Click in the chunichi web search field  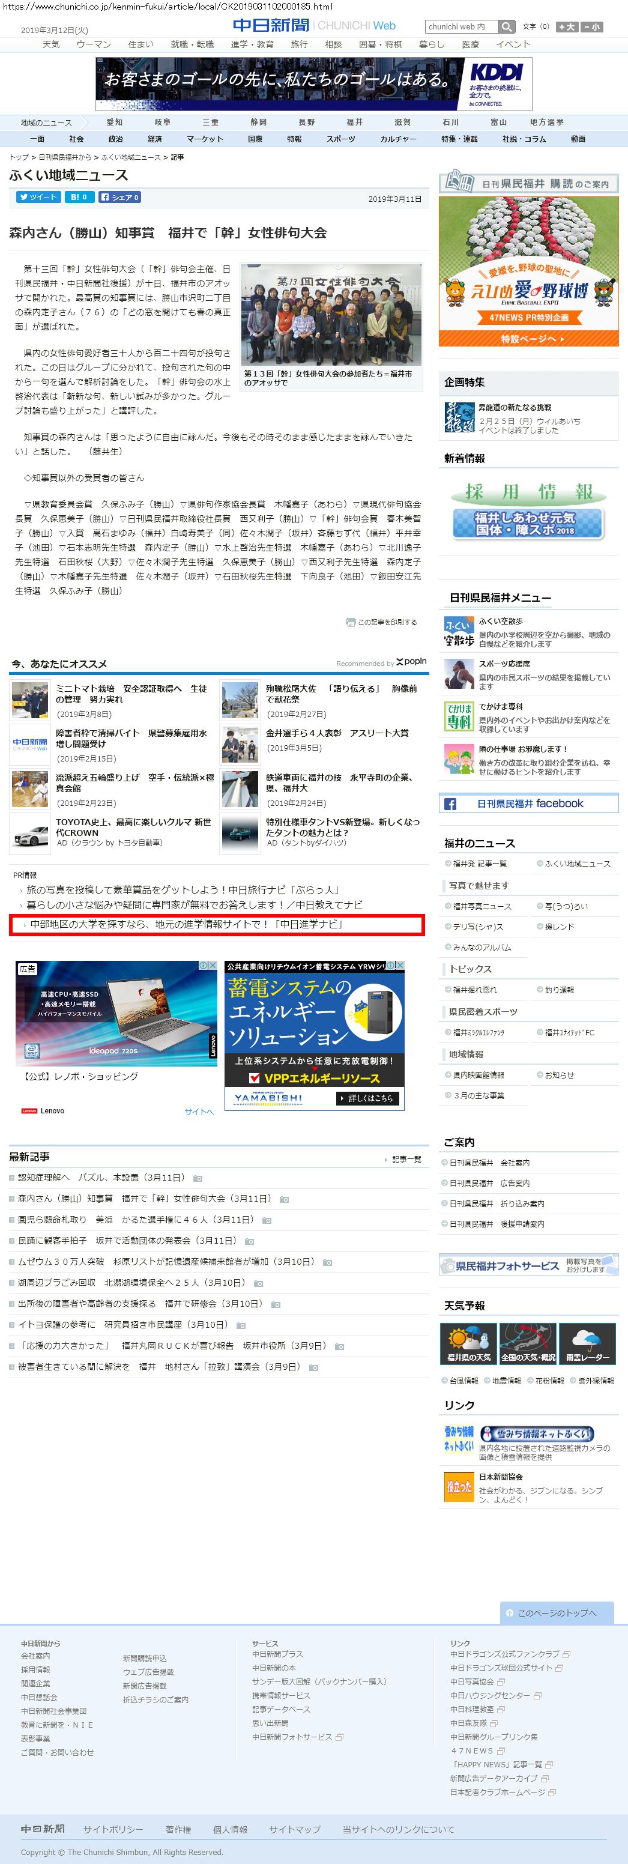[461, 27]
